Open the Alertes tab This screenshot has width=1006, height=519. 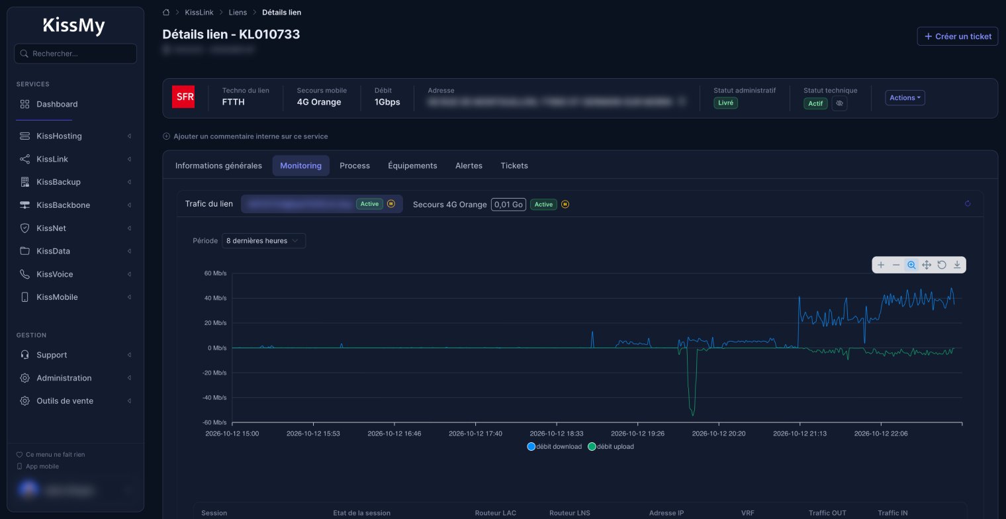469,165
